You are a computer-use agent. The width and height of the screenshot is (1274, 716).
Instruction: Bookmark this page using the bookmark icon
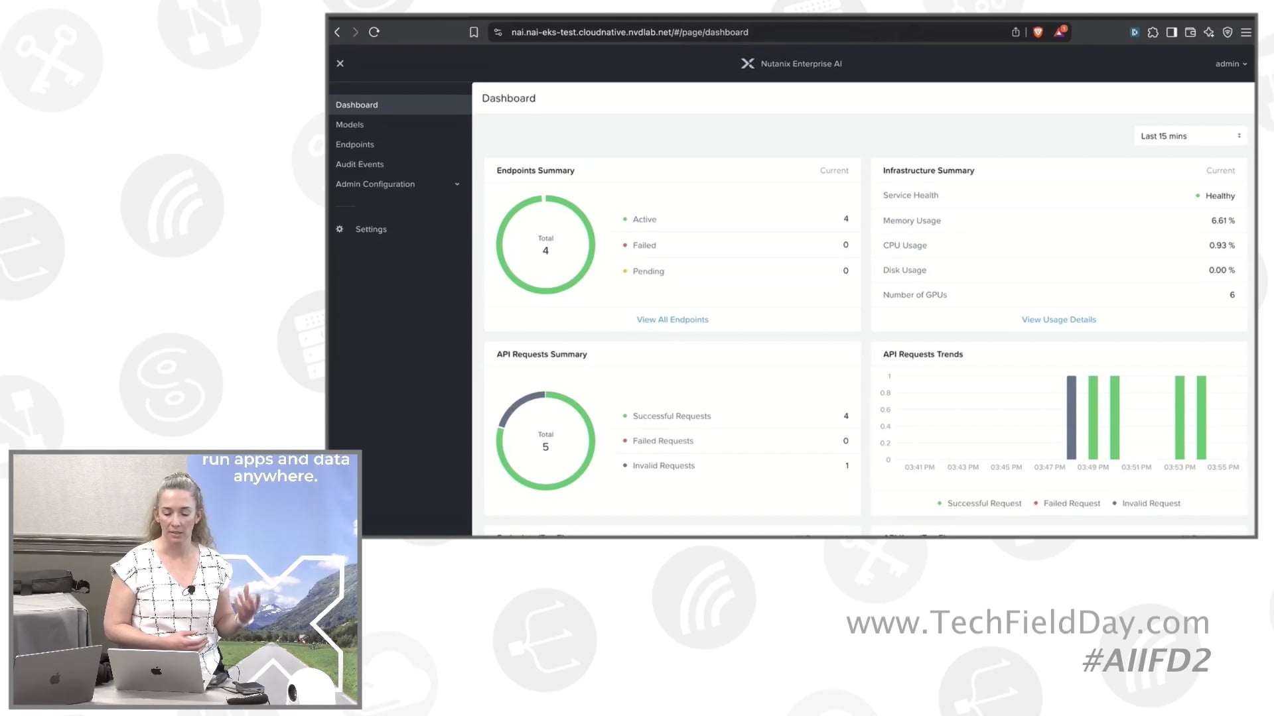pos(473,32)
